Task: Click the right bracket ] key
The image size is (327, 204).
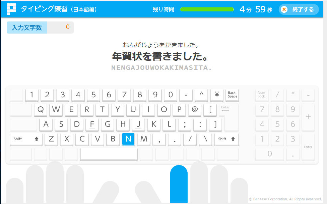Action: [216, 124]
